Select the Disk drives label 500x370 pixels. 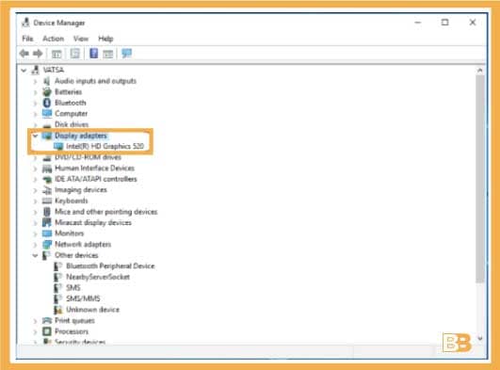point(72,124)
